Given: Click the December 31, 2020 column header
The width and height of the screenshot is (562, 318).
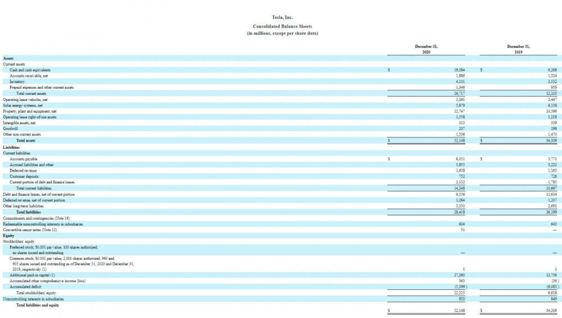Looking at the screenshot, I should (426, 49).
